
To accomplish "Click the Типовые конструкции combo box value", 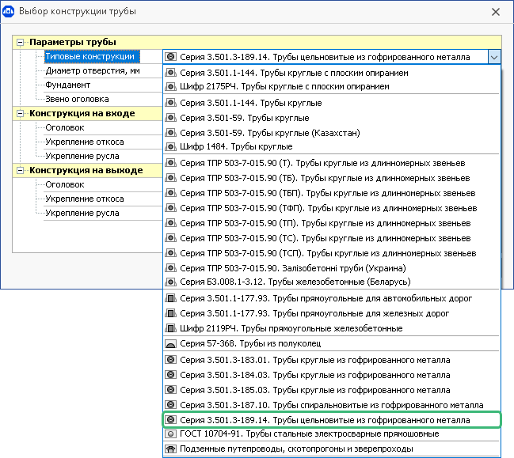I will tap(326, 57).
